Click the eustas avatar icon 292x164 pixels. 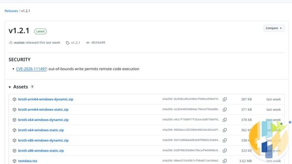pos(11,43)
